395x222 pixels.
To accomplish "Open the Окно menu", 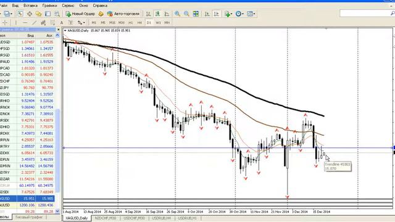I will pos(84,6).
